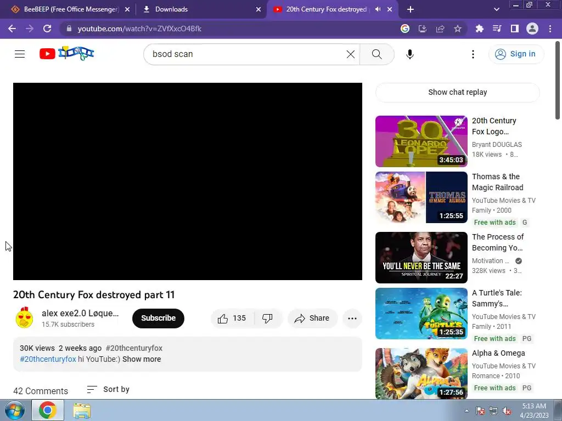562x421 pixels.
Task: Open File Explorer from taskbar
Action: point(82,411)
